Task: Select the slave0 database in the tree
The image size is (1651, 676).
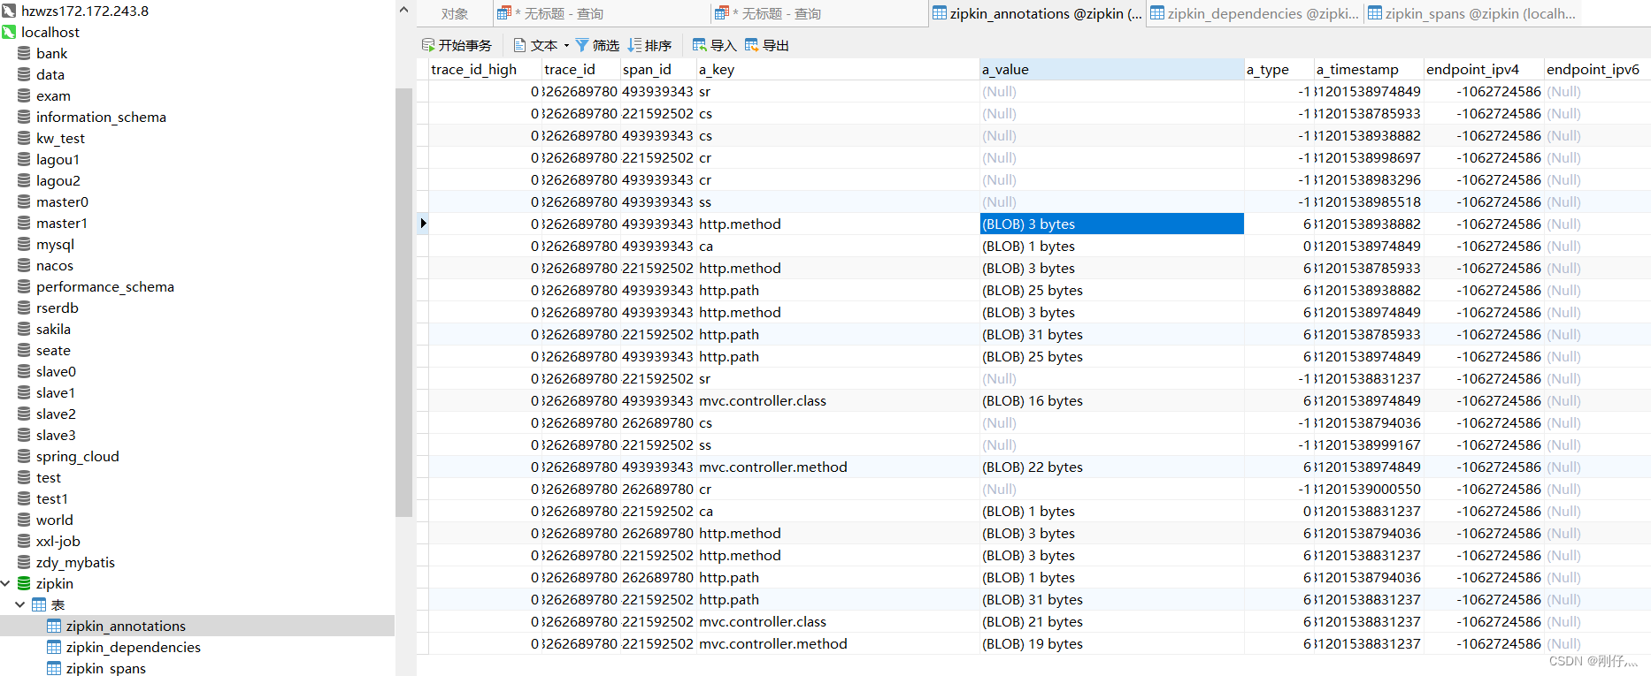Action: 56,371
